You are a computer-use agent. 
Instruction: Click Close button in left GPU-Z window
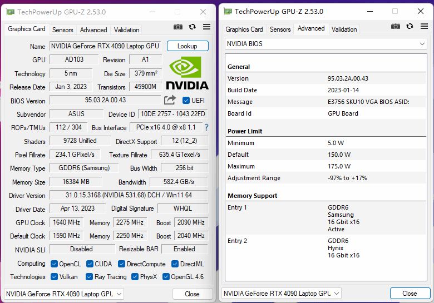point(193,294)
